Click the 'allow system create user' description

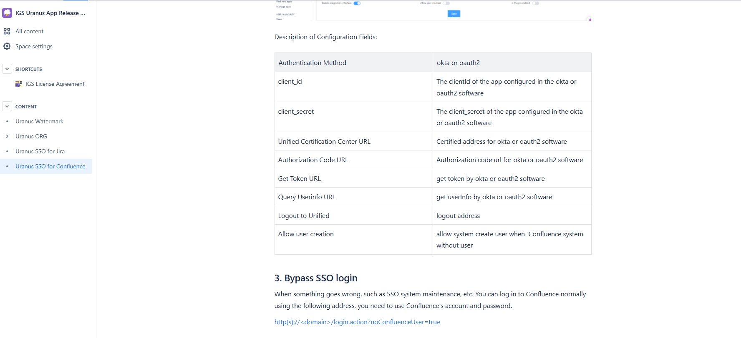512,240
